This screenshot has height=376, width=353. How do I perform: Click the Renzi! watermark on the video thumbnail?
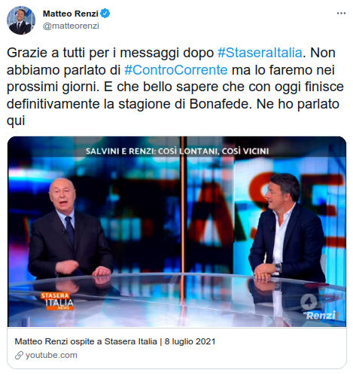pos(322,316)
